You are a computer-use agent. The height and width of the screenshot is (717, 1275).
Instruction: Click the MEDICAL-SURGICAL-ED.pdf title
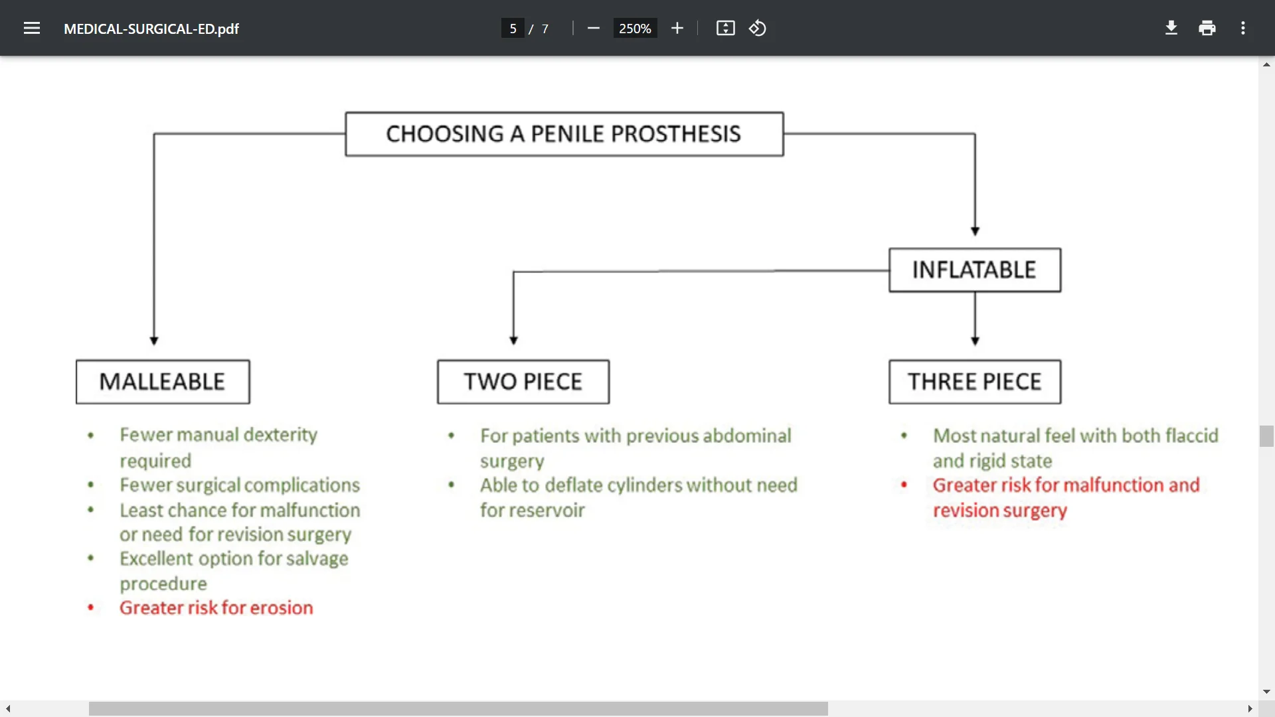pos(151,29)
